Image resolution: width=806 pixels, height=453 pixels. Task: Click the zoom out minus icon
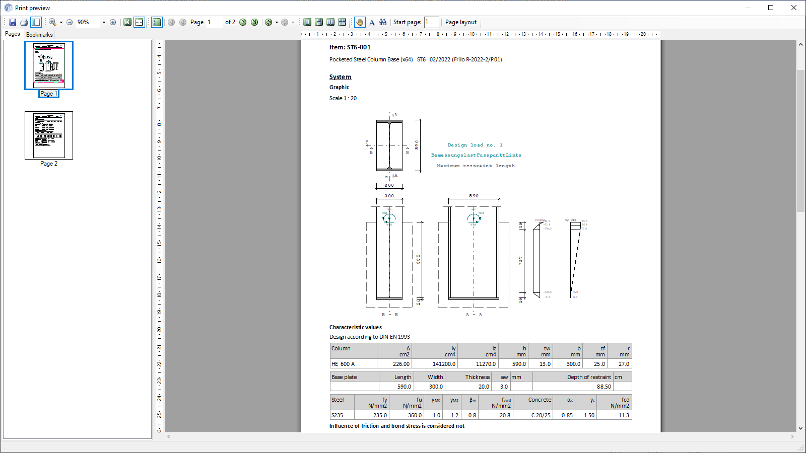click(70, 22)
